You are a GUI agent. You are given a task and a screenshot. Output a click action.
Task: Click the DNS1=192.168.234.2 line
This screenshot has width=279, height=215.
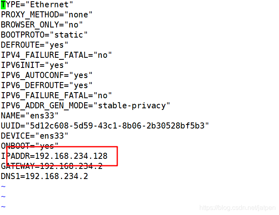click(44, 177)
